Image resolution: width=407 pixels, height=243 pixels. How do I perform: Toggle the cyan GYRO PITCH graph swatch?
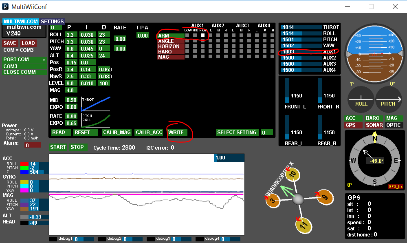tap(24, 186)
